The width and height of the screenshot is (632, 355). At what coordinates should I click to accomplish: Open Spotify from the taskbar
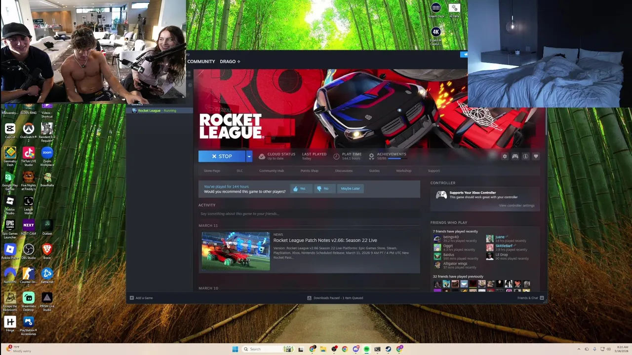pyautogui.click(x=366, y=349)
